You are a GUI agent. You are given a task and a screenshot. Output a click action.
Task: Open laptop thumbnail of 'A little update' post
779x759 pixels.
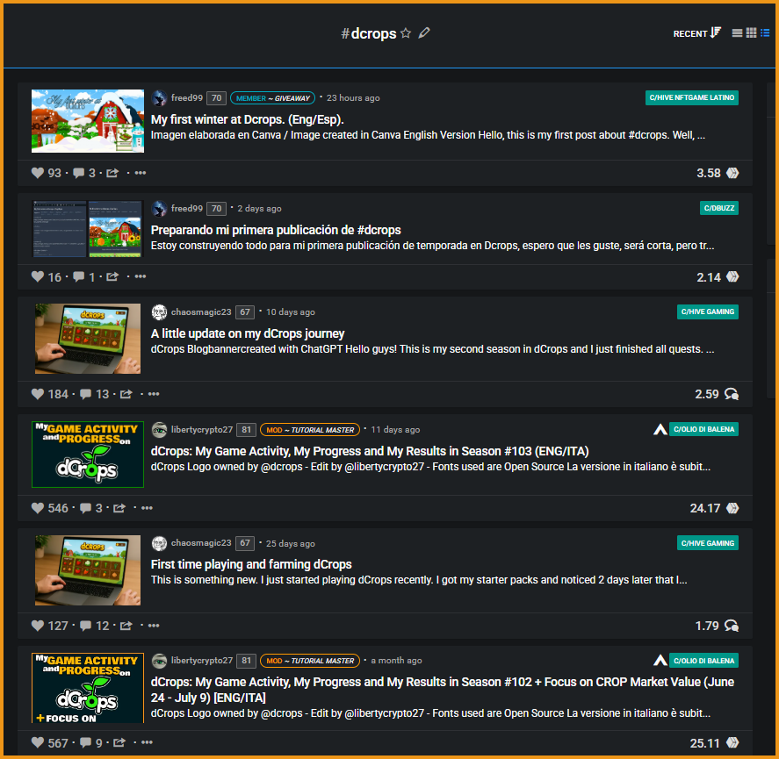click(x=88, y=339)
